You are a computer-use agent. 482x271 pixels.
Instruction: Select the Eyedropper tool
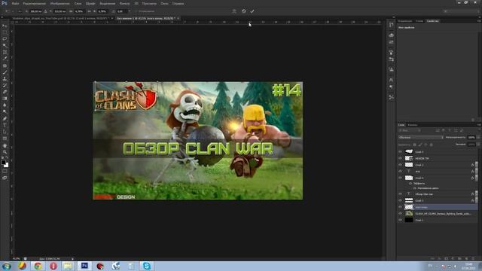pyautogui.click(x=5, y=59)
